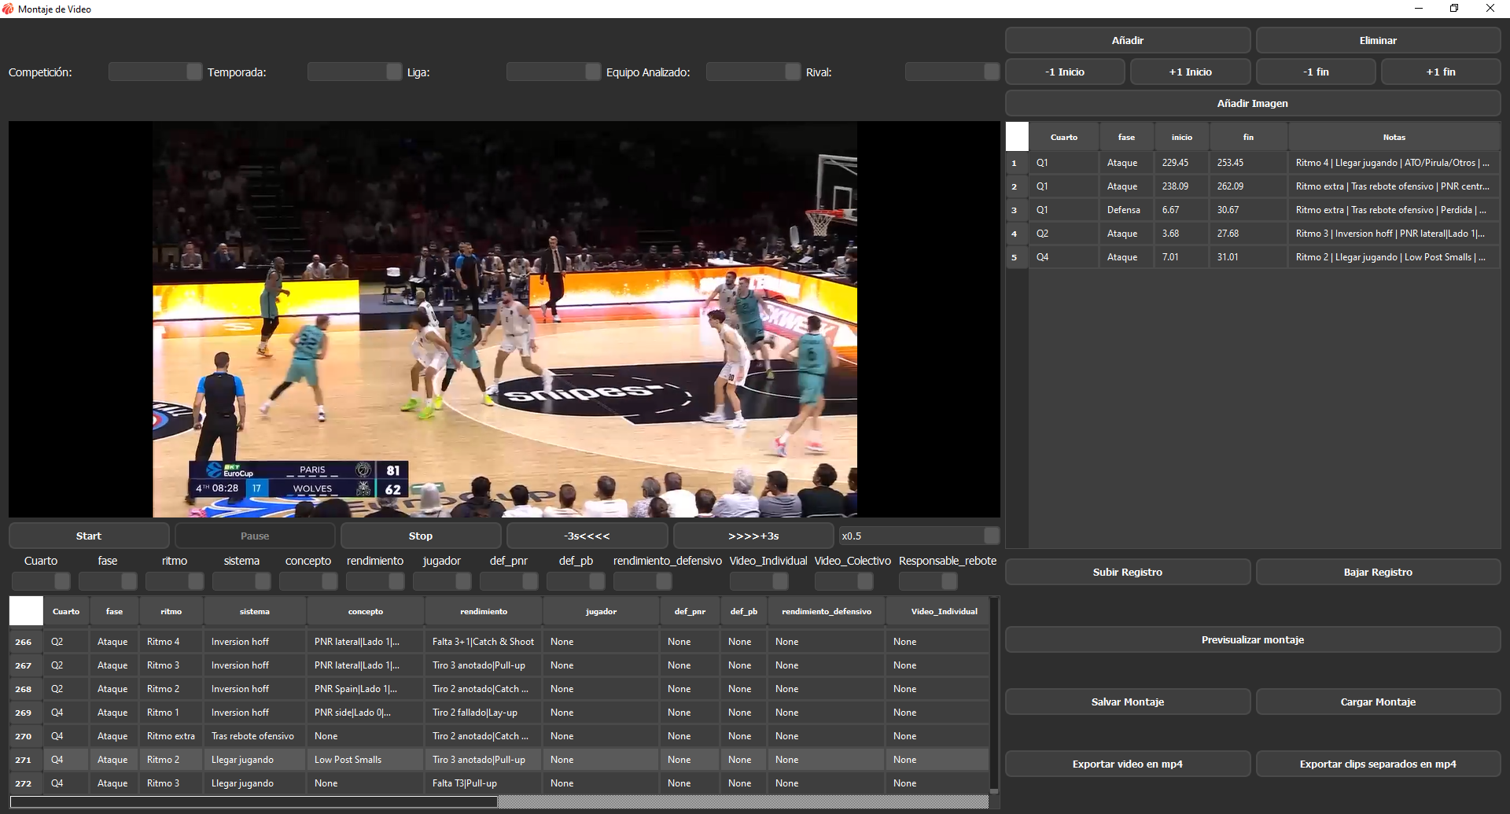This screenshot has width=1510, height=814.
Task: Click the Start playback button
Action: point(89,536)
